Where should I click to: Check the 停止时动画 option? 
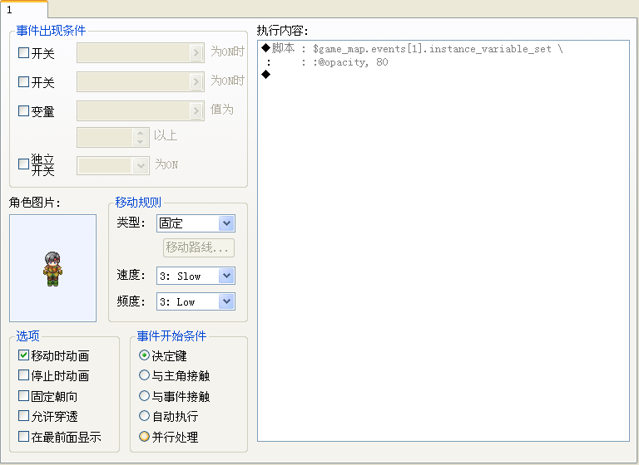pos(23,375)
